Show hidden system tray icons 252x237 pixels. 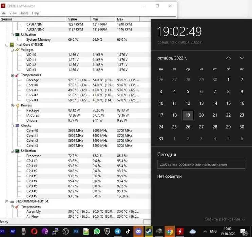pyautogui.click(x=205, y=231)
